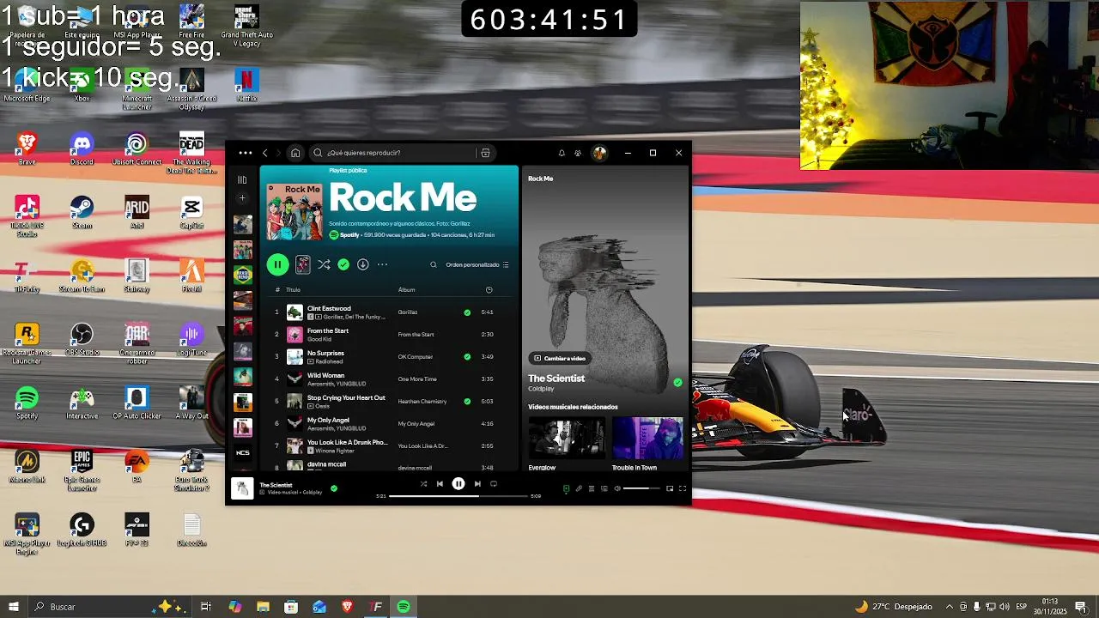Enter Spotify full screen mode
This screenshot has width=1099, height=618.
[x=683, y=488]
